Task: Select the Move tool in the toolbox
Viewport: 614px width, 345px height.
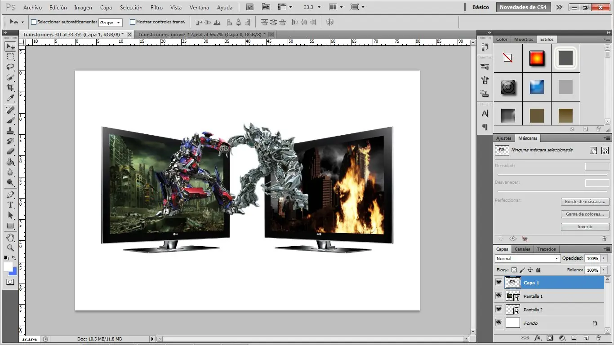Action: coord(10,47)
